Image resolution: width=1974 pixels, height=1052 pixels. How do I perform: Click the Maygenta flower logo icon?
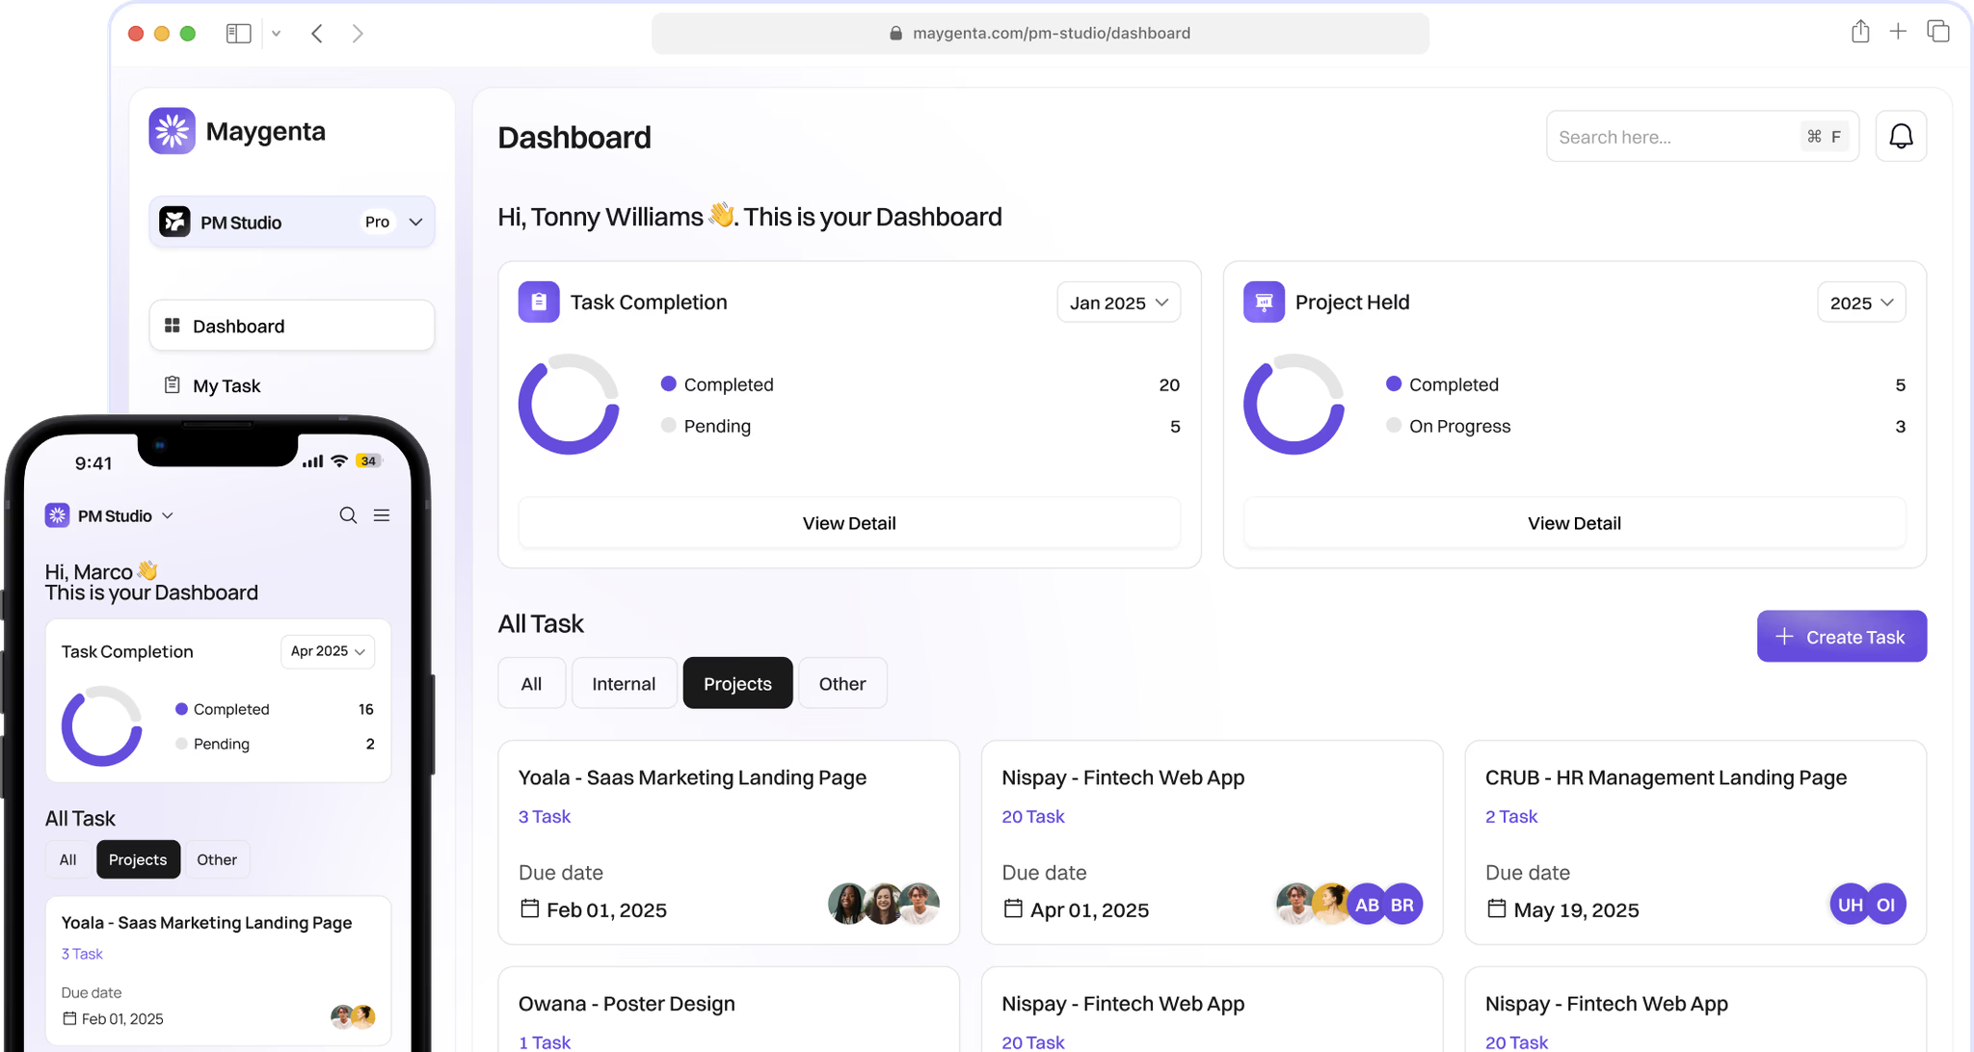click(173, 131)
